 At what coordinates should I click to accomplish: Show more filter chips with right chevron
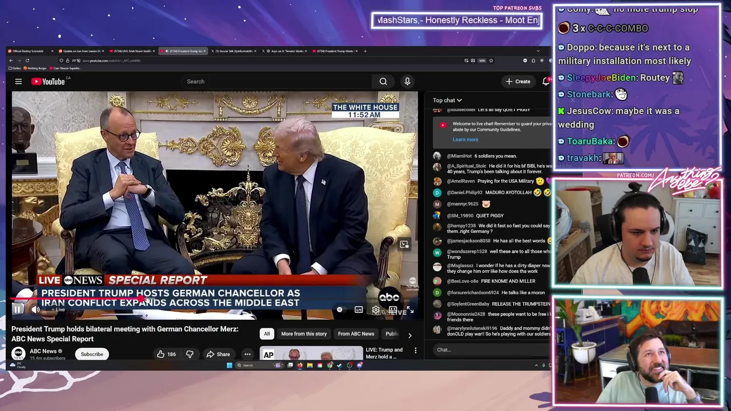pyautogui.click(x=409, y=336)
